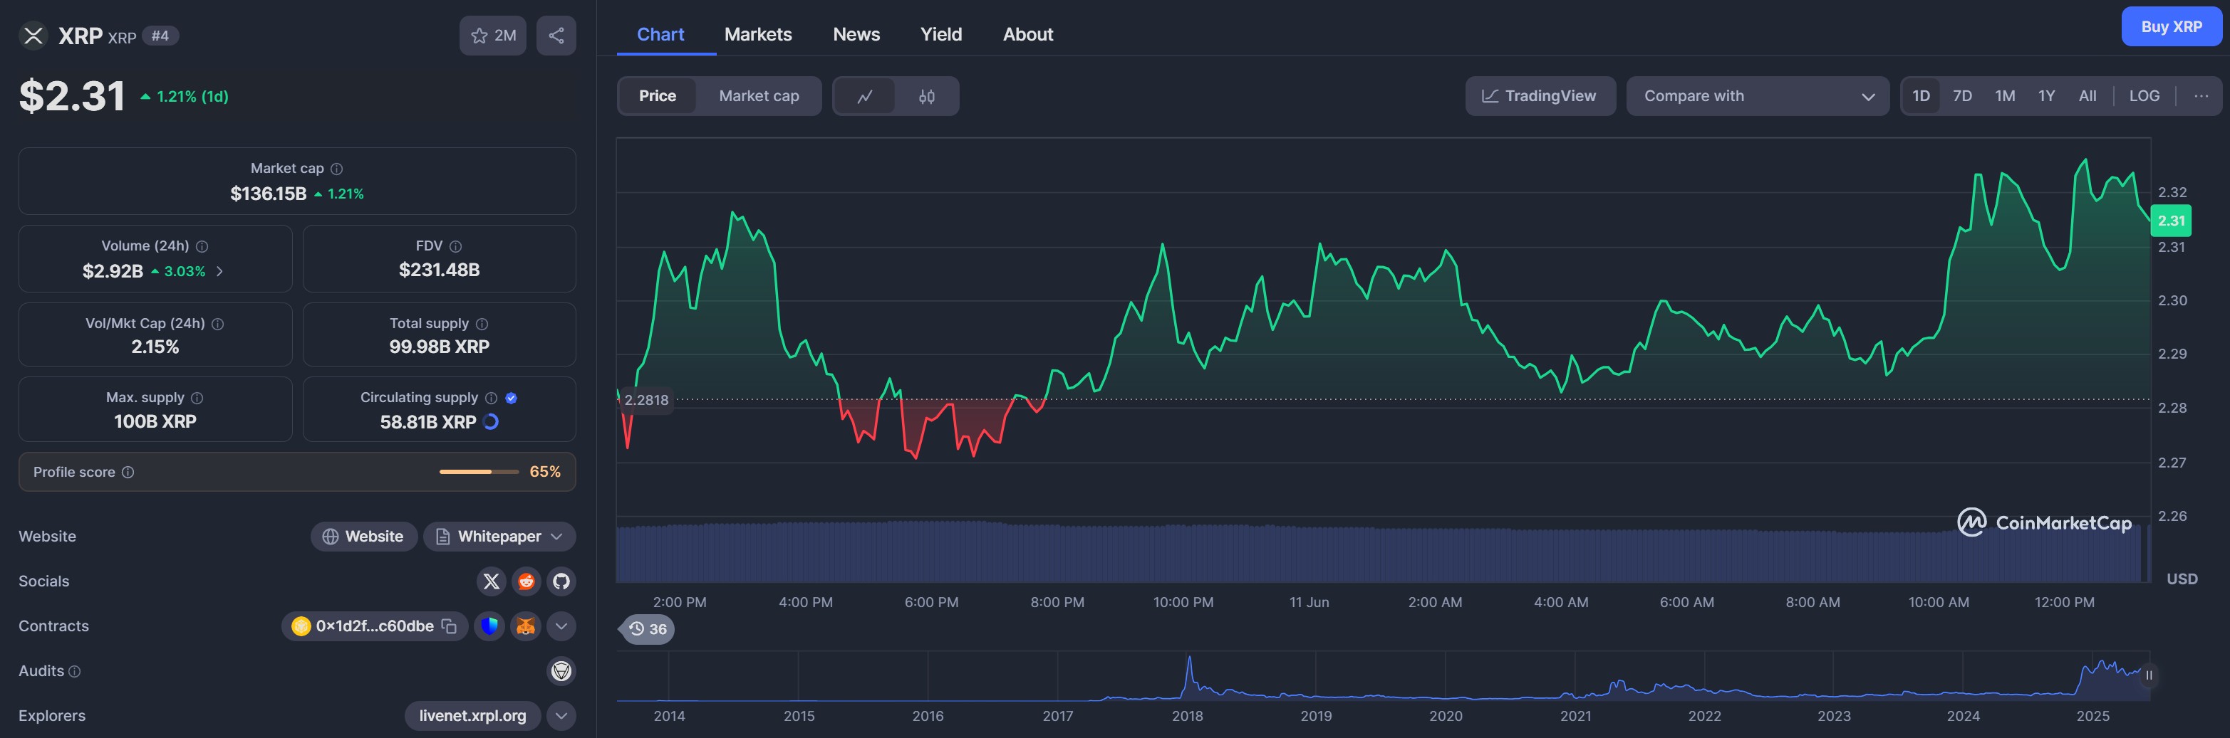Click the XRP coin logo icon
Viewport: 2230px width, 738px height.
point(33,36)
